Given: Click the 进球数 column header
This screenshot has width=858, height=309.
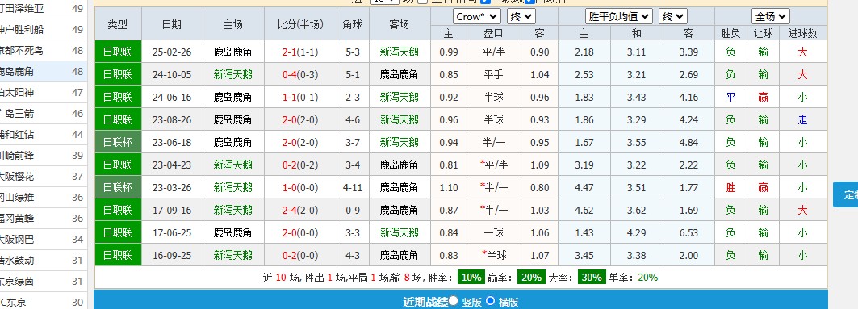Looking at the screenshot, I should click(803, 33).
